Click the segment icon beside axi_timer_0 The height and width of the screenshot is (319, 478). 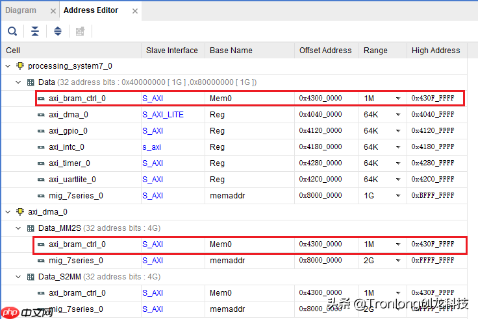click(41, 163)
